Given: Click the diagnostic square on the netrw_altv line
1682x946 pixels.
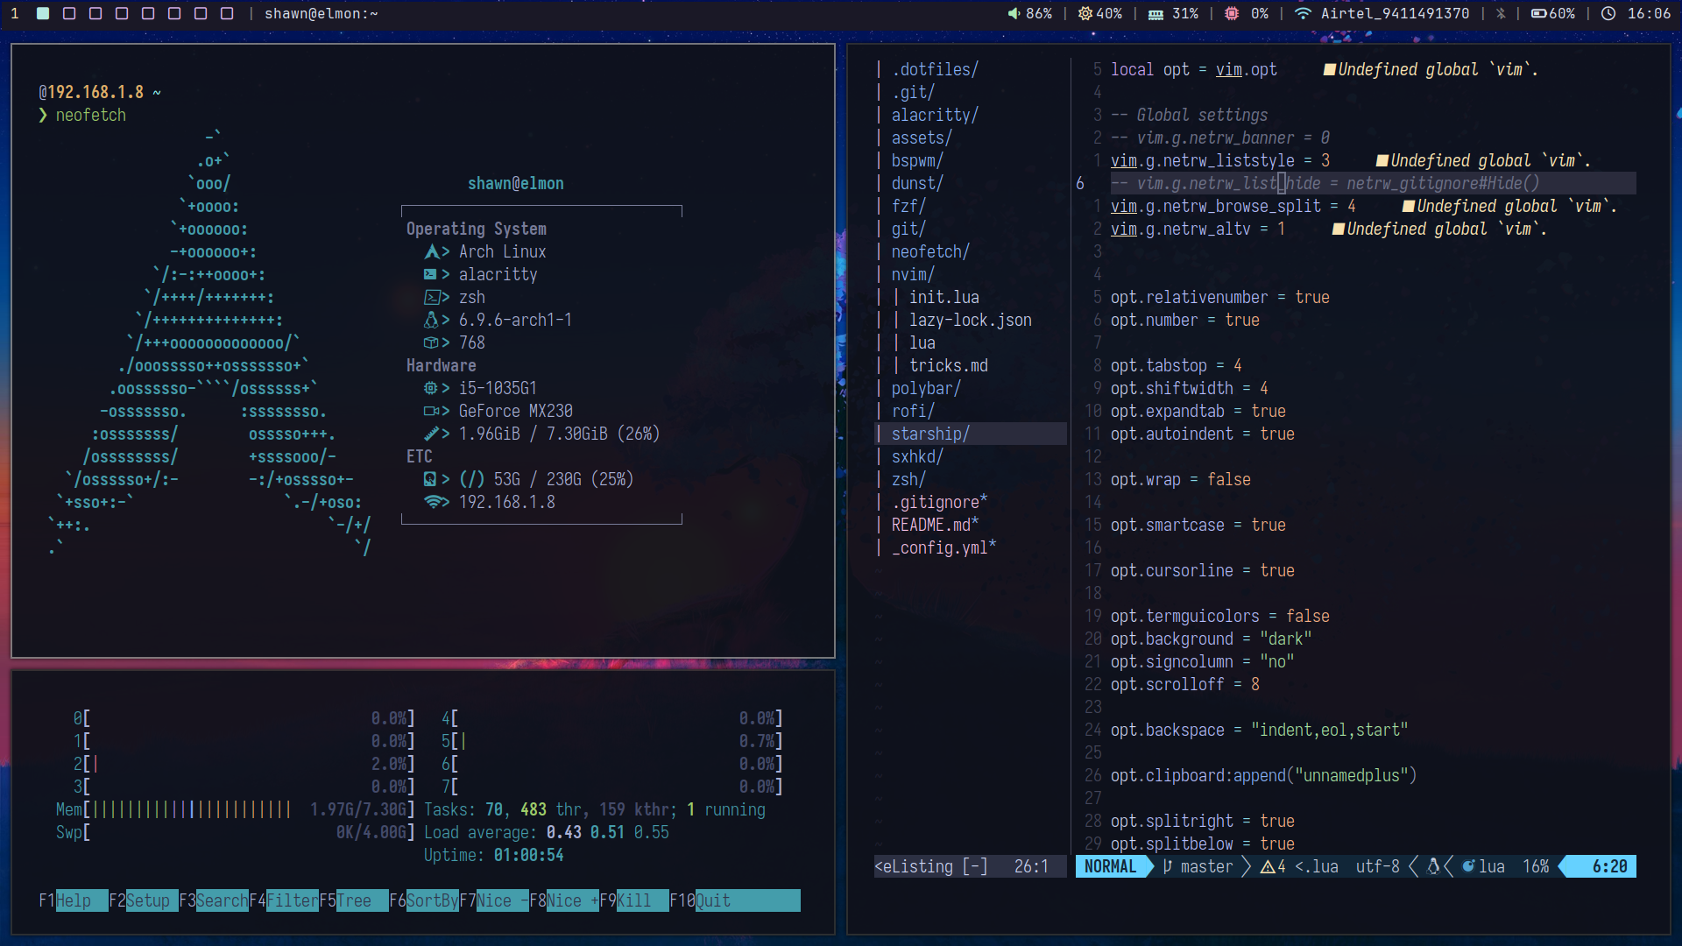Looking at the screenshot, I should click(x=1338, y=229).
